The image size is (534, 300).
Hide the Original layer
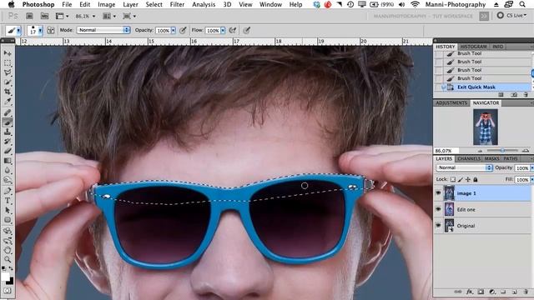coord(438,226)
